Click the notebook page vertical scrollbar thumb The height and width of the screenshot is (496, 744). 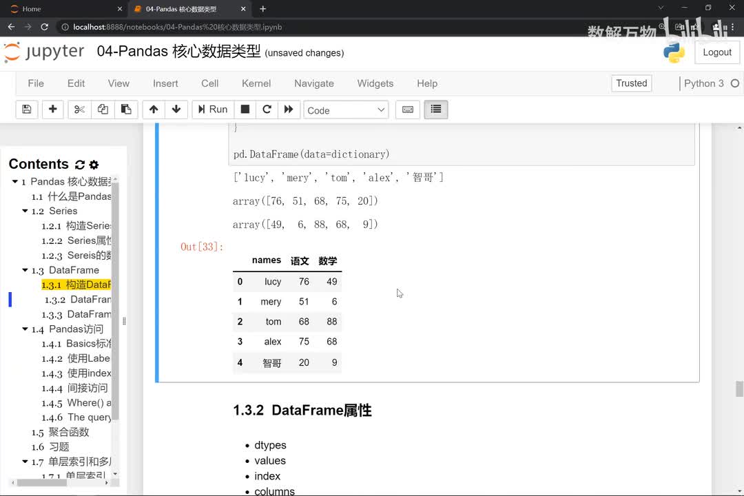(739, 389)
